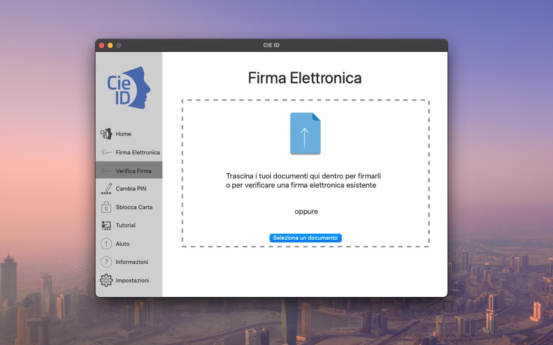Screen dimensions: 553x345
Task: Close the CIE ID window with red button
Action: tap(101, 45)
